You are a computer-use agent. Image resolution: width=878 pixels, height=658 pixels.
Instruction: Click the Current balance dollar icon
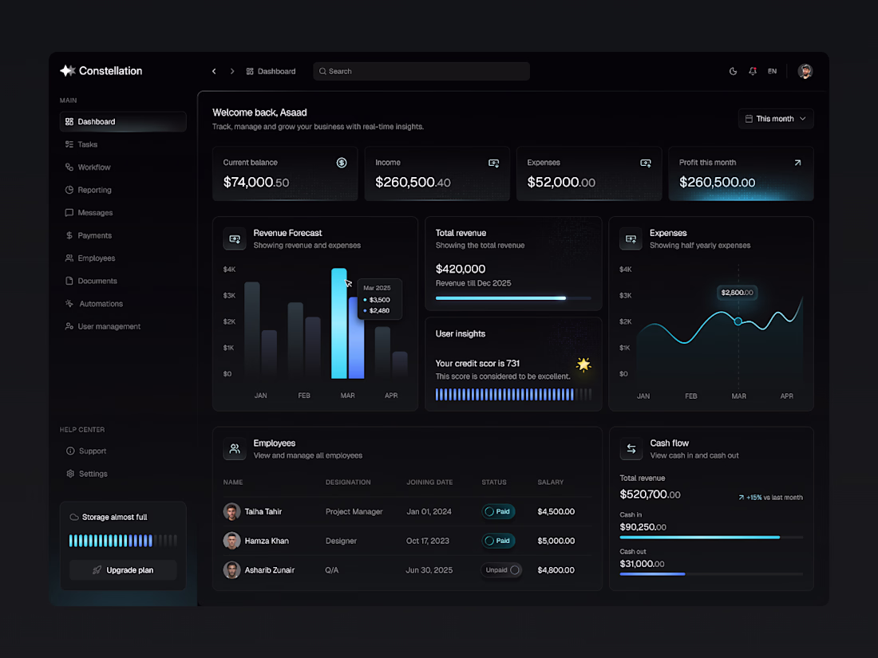coord(342,163)
